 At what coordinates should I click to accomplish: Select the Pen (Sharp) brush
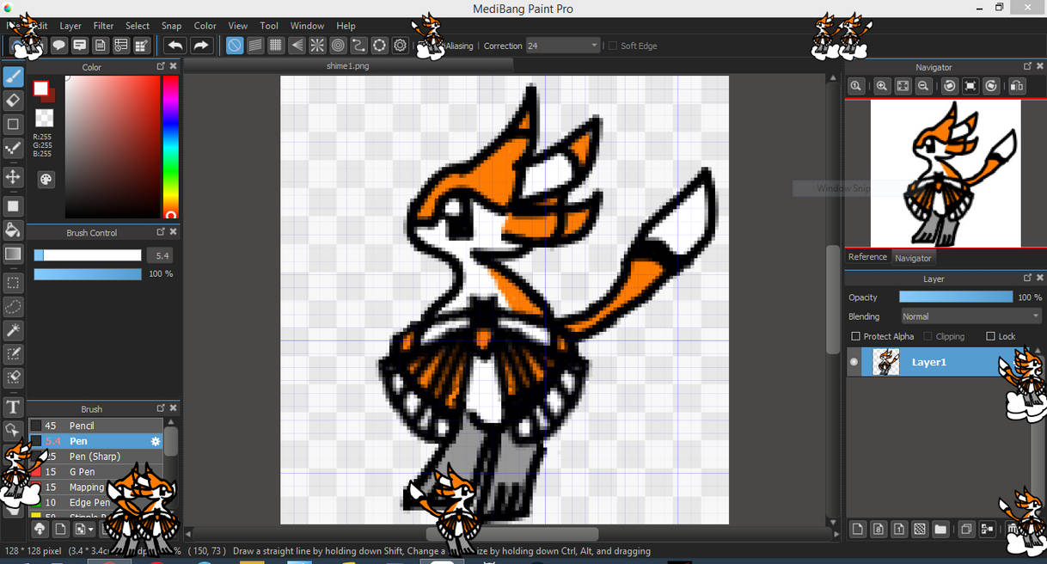[x=95, y=457]
